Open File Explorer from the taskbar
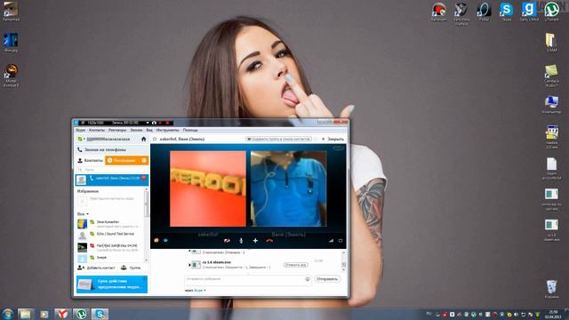The image size is (569, 320). click(25, 314)
